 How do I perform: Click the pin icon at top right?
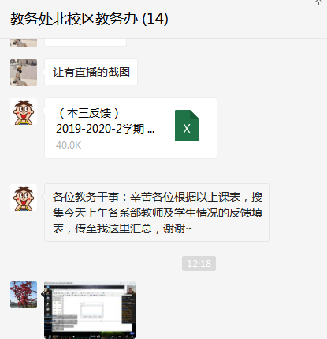pos(318,2)
